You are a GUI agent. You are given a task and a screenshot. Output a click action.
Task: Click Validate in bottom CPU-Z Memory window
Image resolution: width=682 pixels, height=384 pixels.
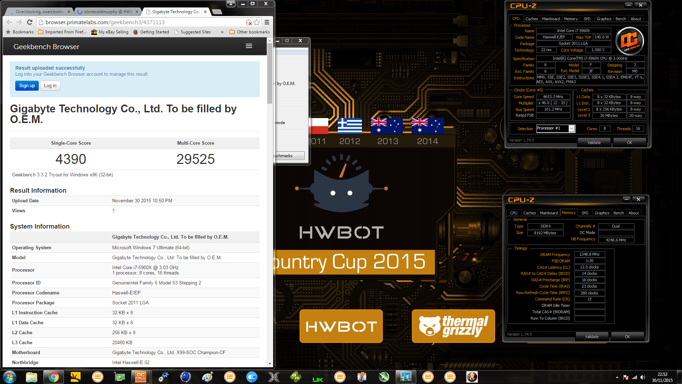592,337
